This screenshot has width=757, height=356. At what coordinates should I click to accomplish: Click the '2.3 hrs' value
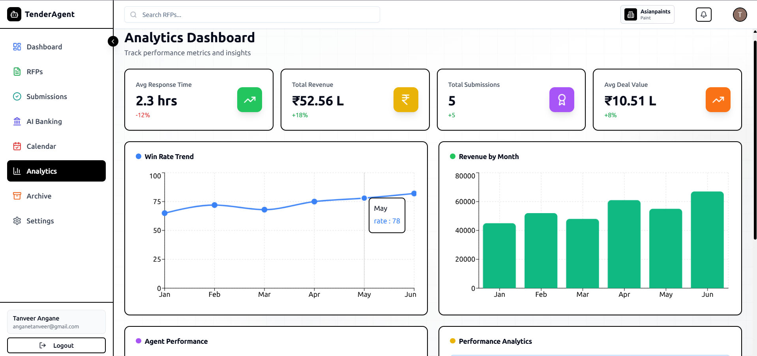point(156,101)
